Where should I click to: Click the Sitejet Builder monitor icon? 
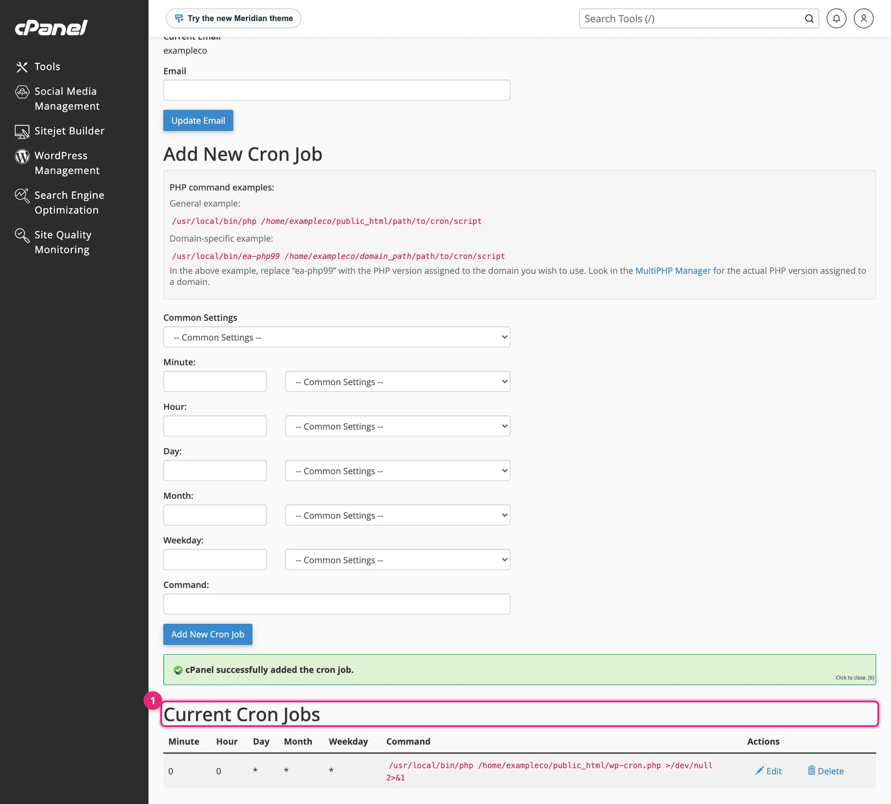(x=22, y=132)
